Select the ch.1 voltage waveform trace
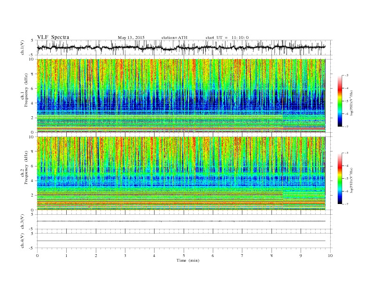This screenshot has height=287, width=372. tap(181, 47)
